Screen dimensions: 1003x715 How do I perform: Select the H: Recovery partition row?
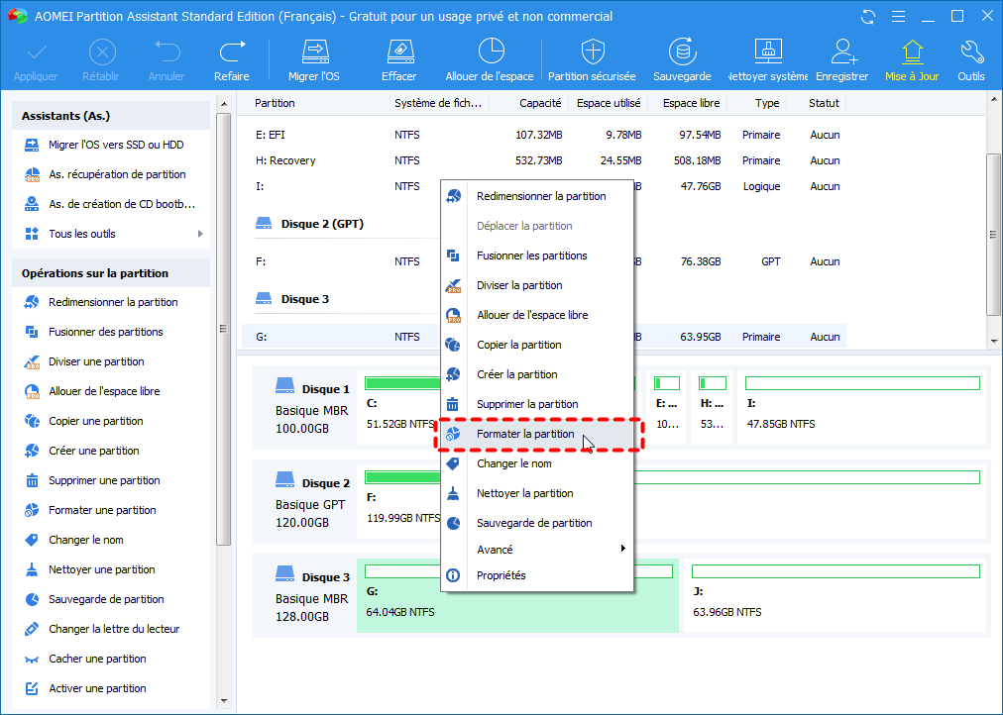[544, 160]
